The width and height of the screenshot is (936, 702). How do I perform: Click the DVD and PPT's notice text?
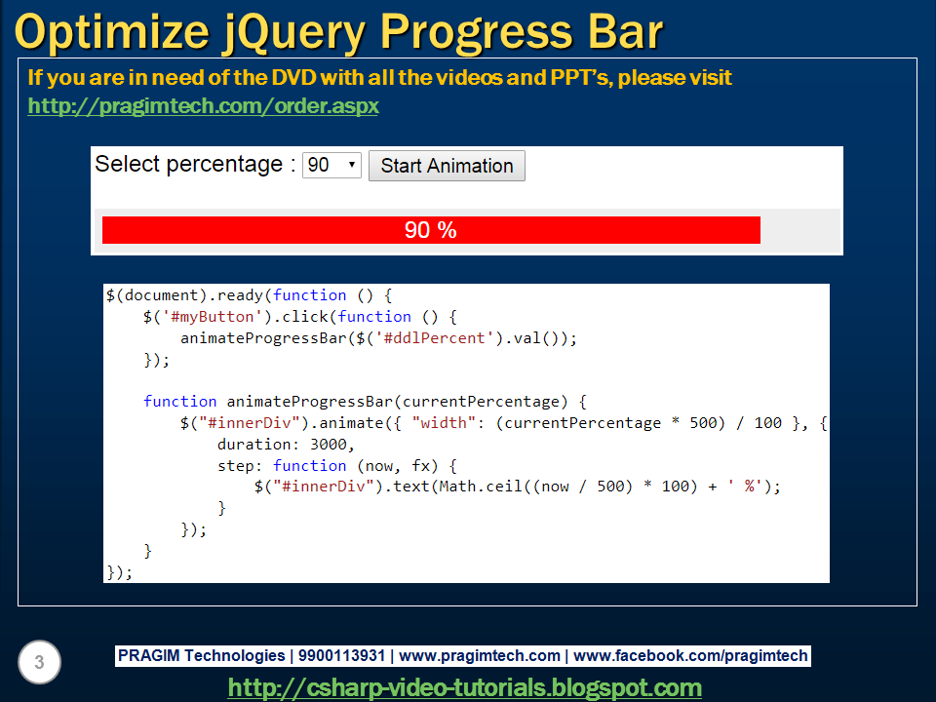click(380, 78)
